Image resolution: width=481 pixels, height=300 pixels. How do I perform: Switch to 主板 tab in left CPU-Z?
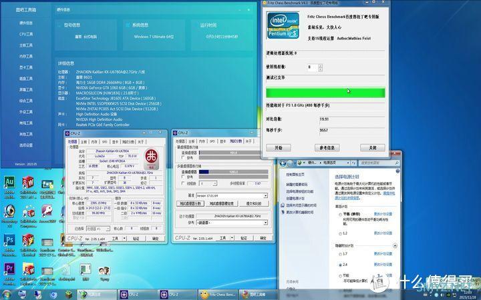pyautogui.click(x=84, y=142)
